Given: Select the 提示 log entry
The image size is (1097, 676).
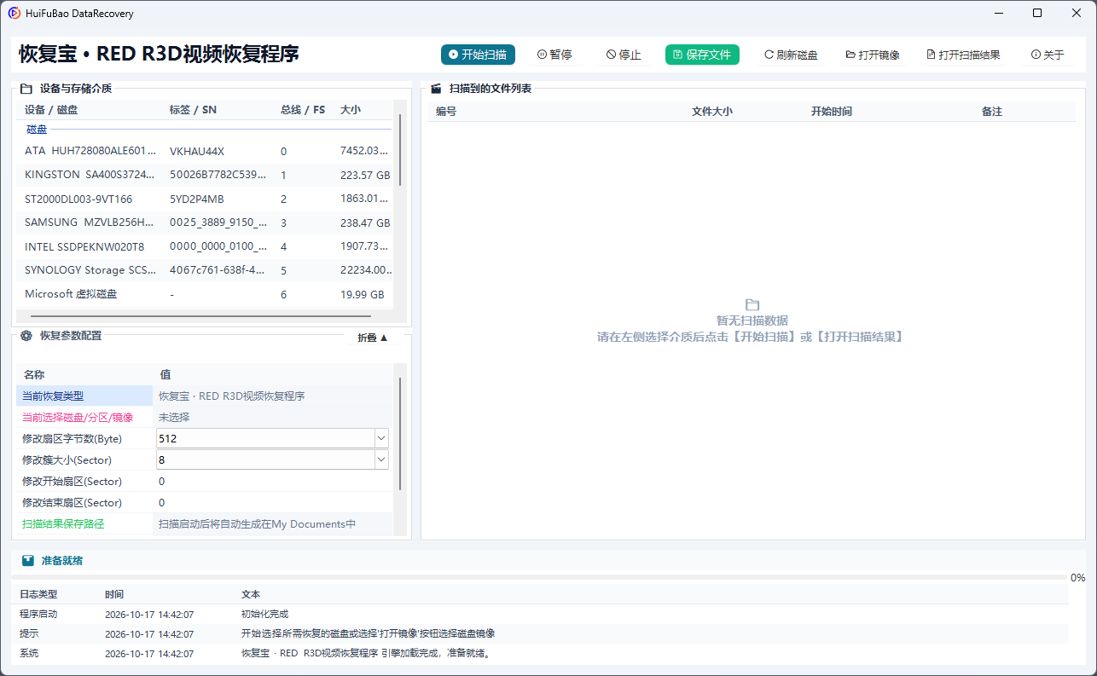Looking at the screenshot, I should pos(540,633).
